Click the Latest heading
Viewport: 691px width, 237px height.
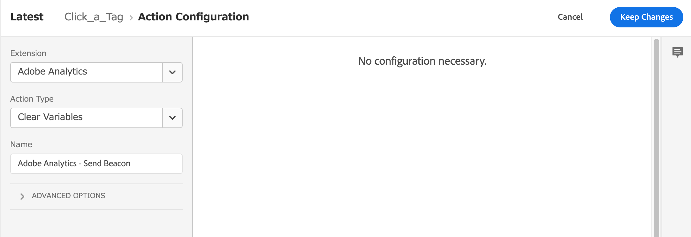tap(27, 17)
